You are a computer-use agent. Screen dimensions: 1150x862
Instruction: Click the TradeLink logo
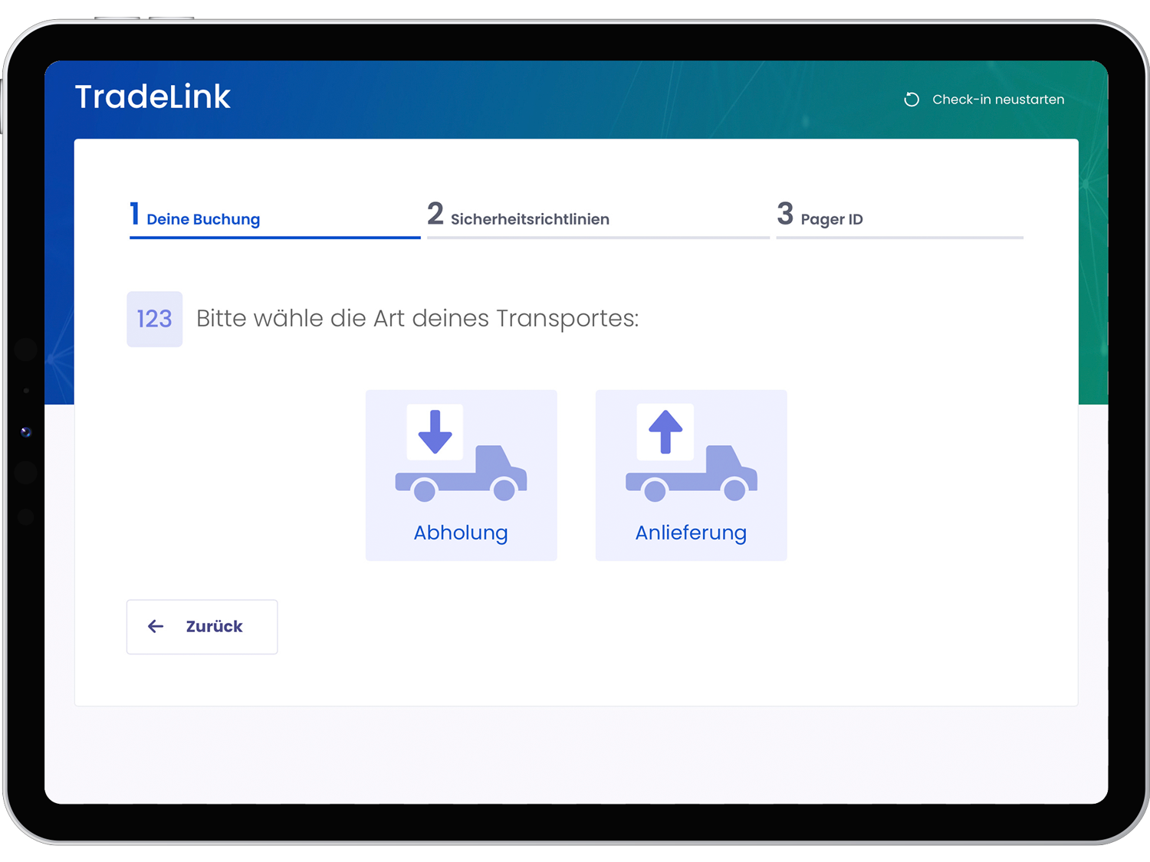coord(153,97)
